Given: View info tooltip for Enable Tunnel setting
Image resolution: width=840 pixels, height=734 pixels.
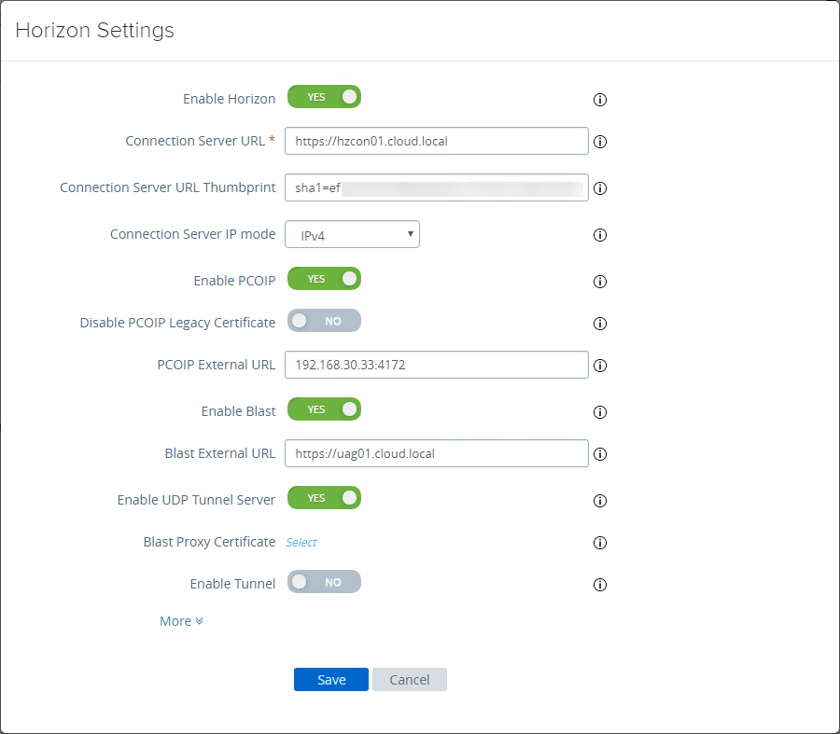Looking at the screenshot, I should (x=600, y=585).
